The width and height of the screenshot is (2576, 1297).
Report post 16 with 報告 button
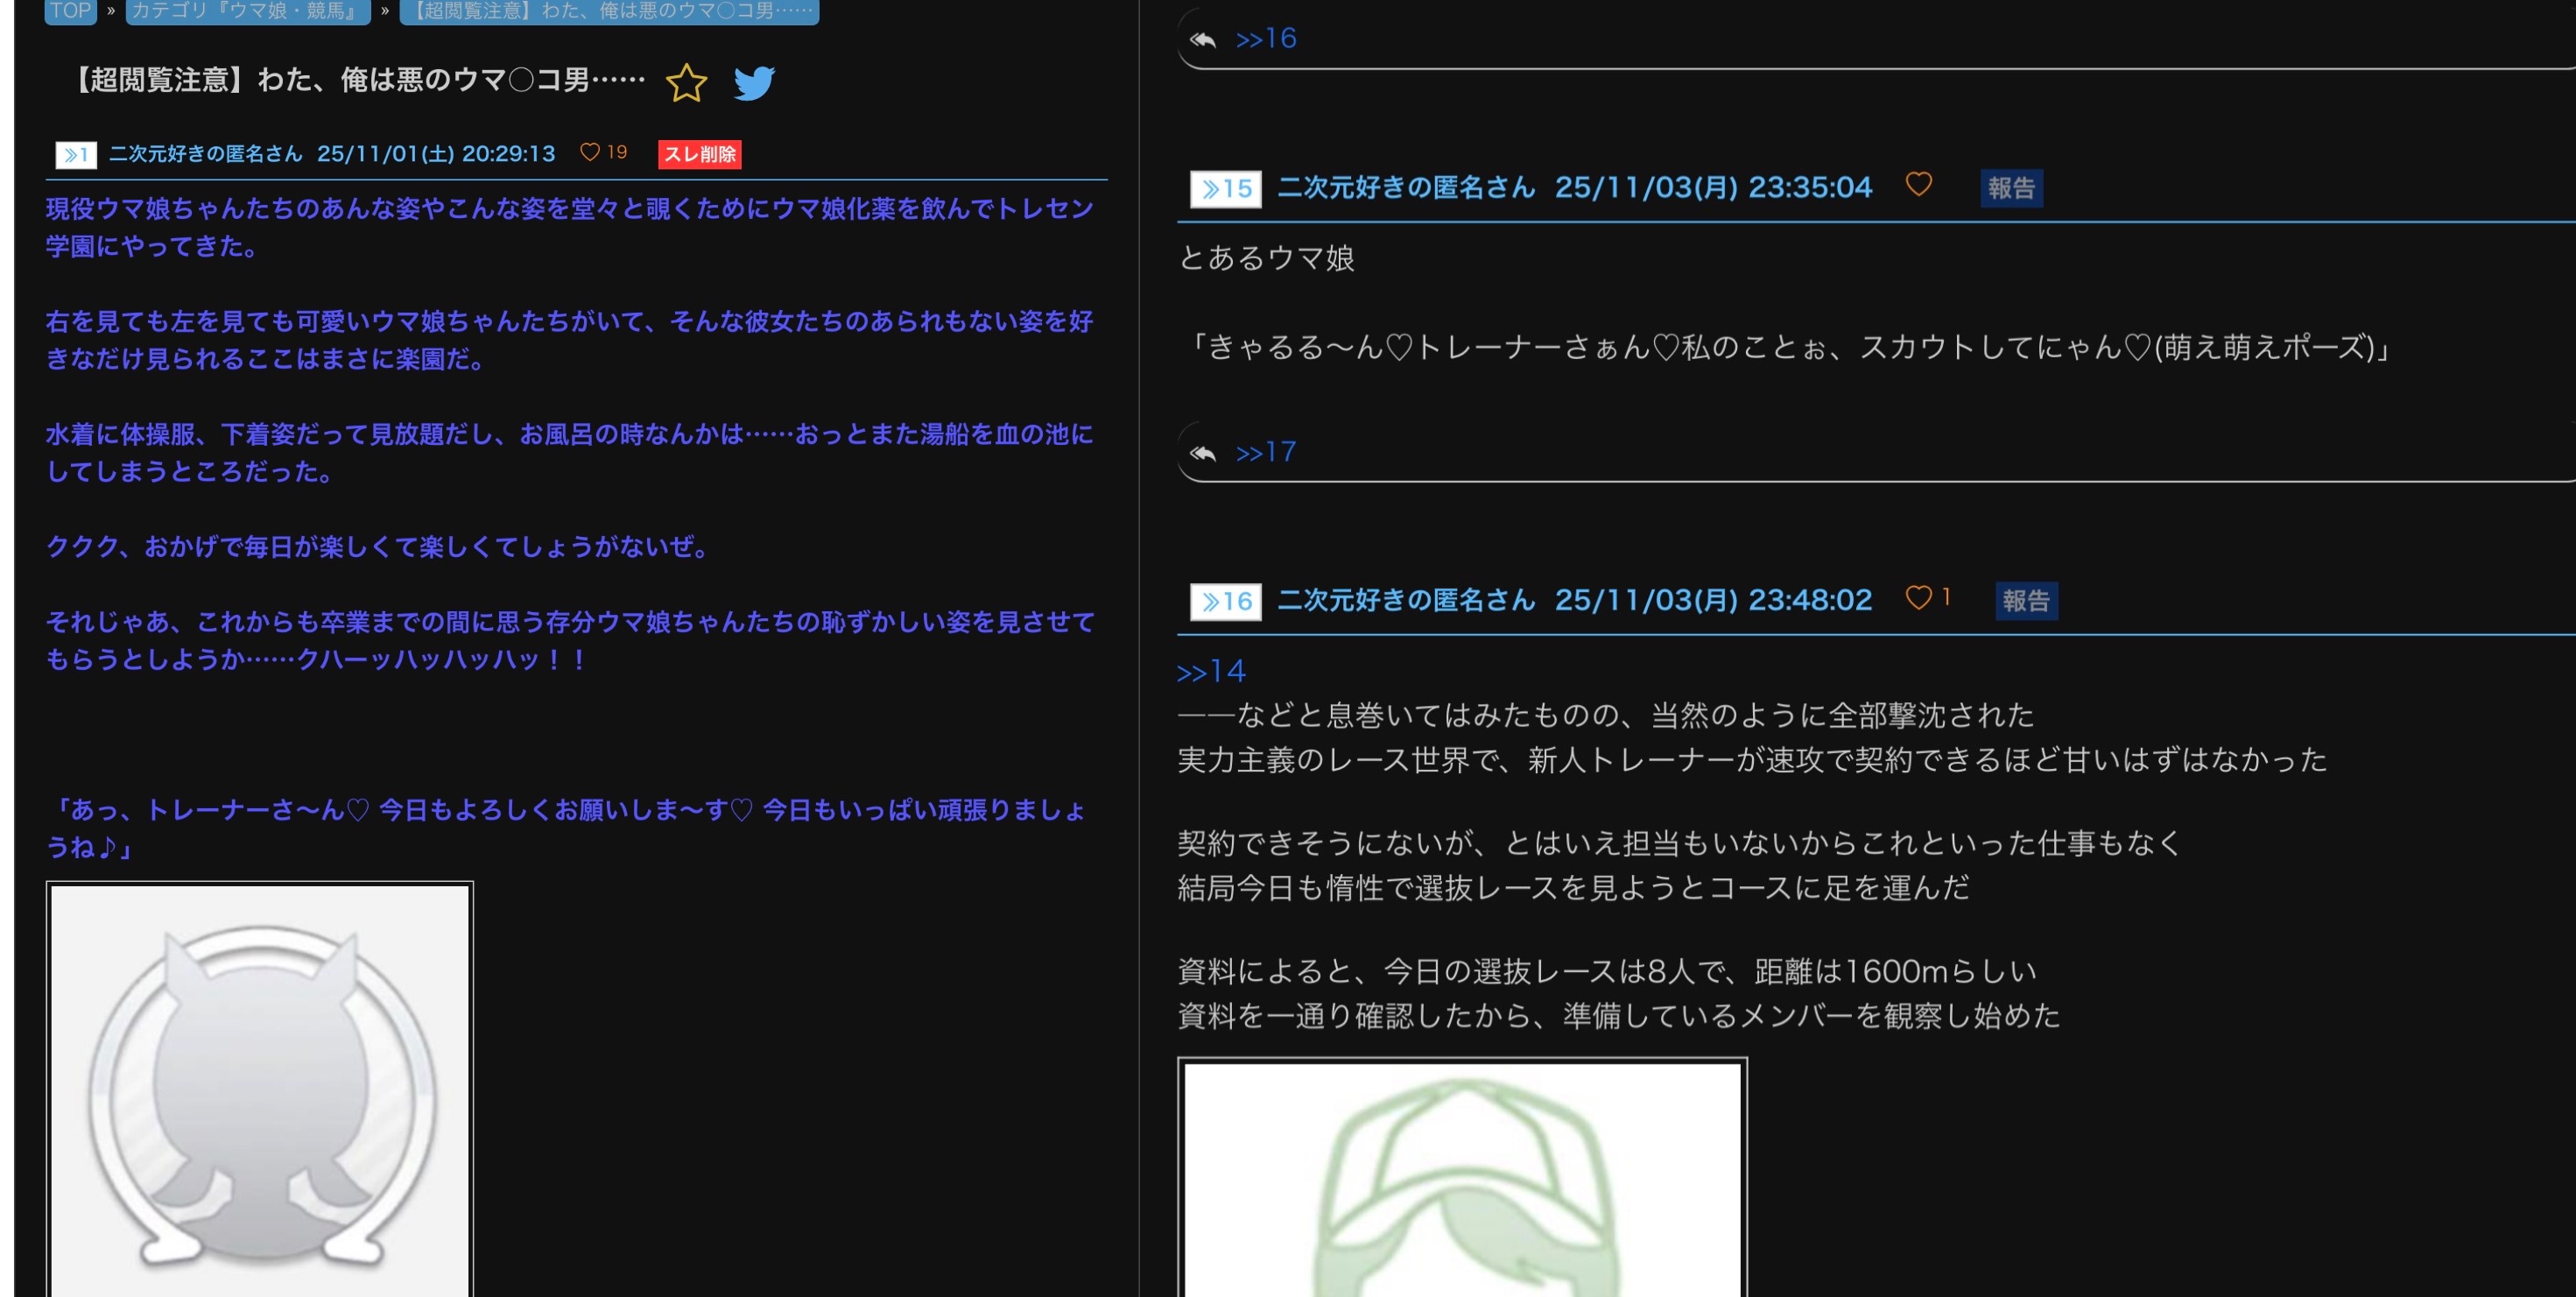pyautogui.click(x=2026, y=601)
